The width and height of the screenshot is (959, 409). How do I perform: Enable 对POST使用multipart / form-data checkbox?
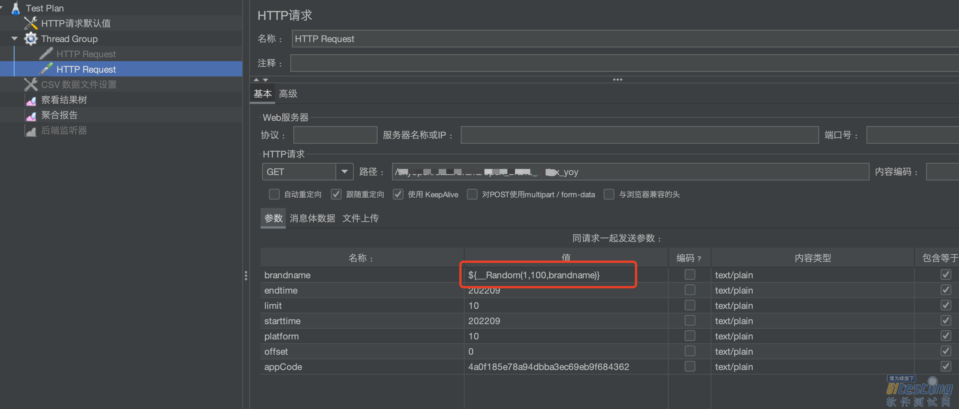pyautogui.click(x=472, y=194)
